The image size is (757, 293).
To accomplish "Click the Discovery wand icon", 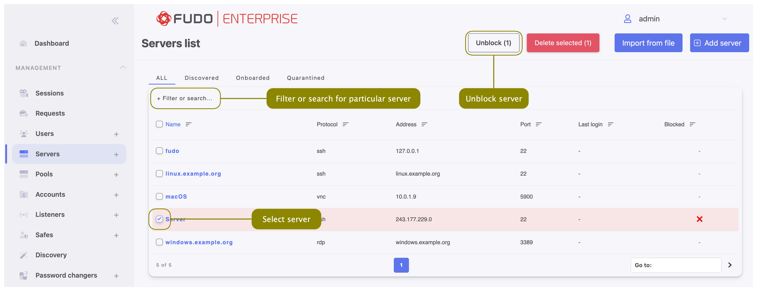I will tap(24, 255).
